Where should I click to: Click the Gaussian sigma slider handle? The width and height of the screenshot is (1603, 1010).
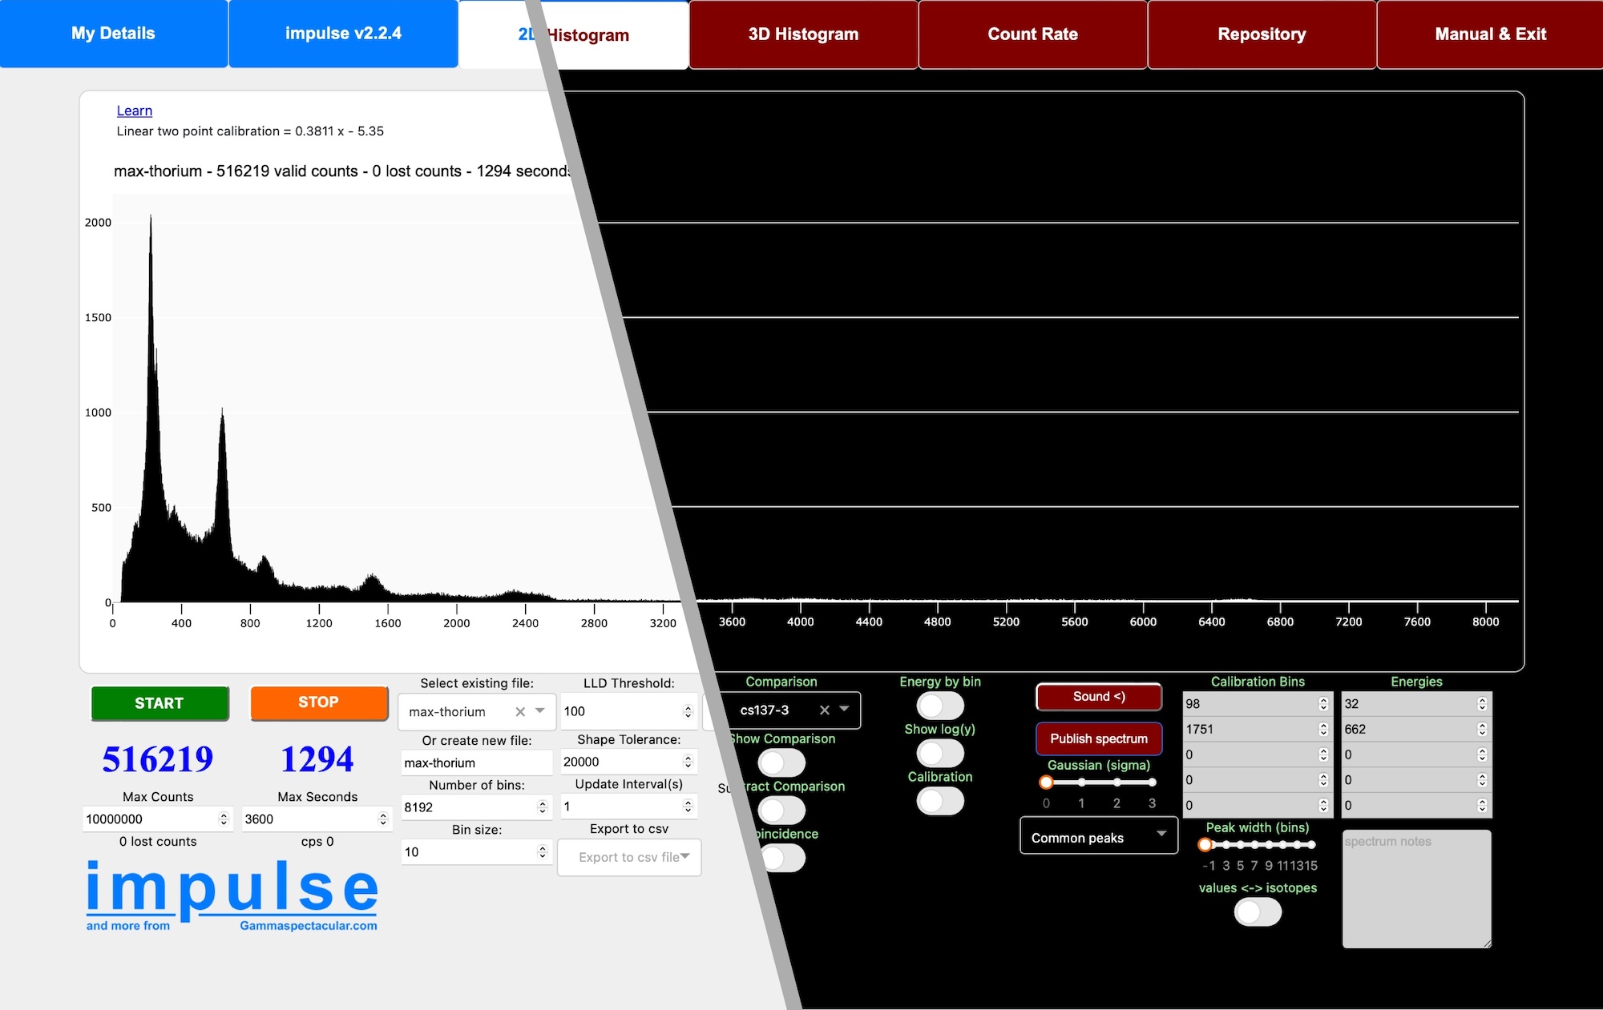coord(1046,782)
